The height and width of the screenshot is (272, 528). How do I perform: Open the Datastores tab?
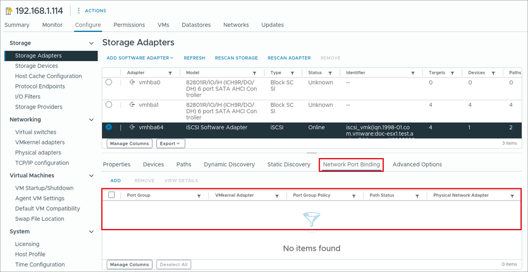coord(196,25)
